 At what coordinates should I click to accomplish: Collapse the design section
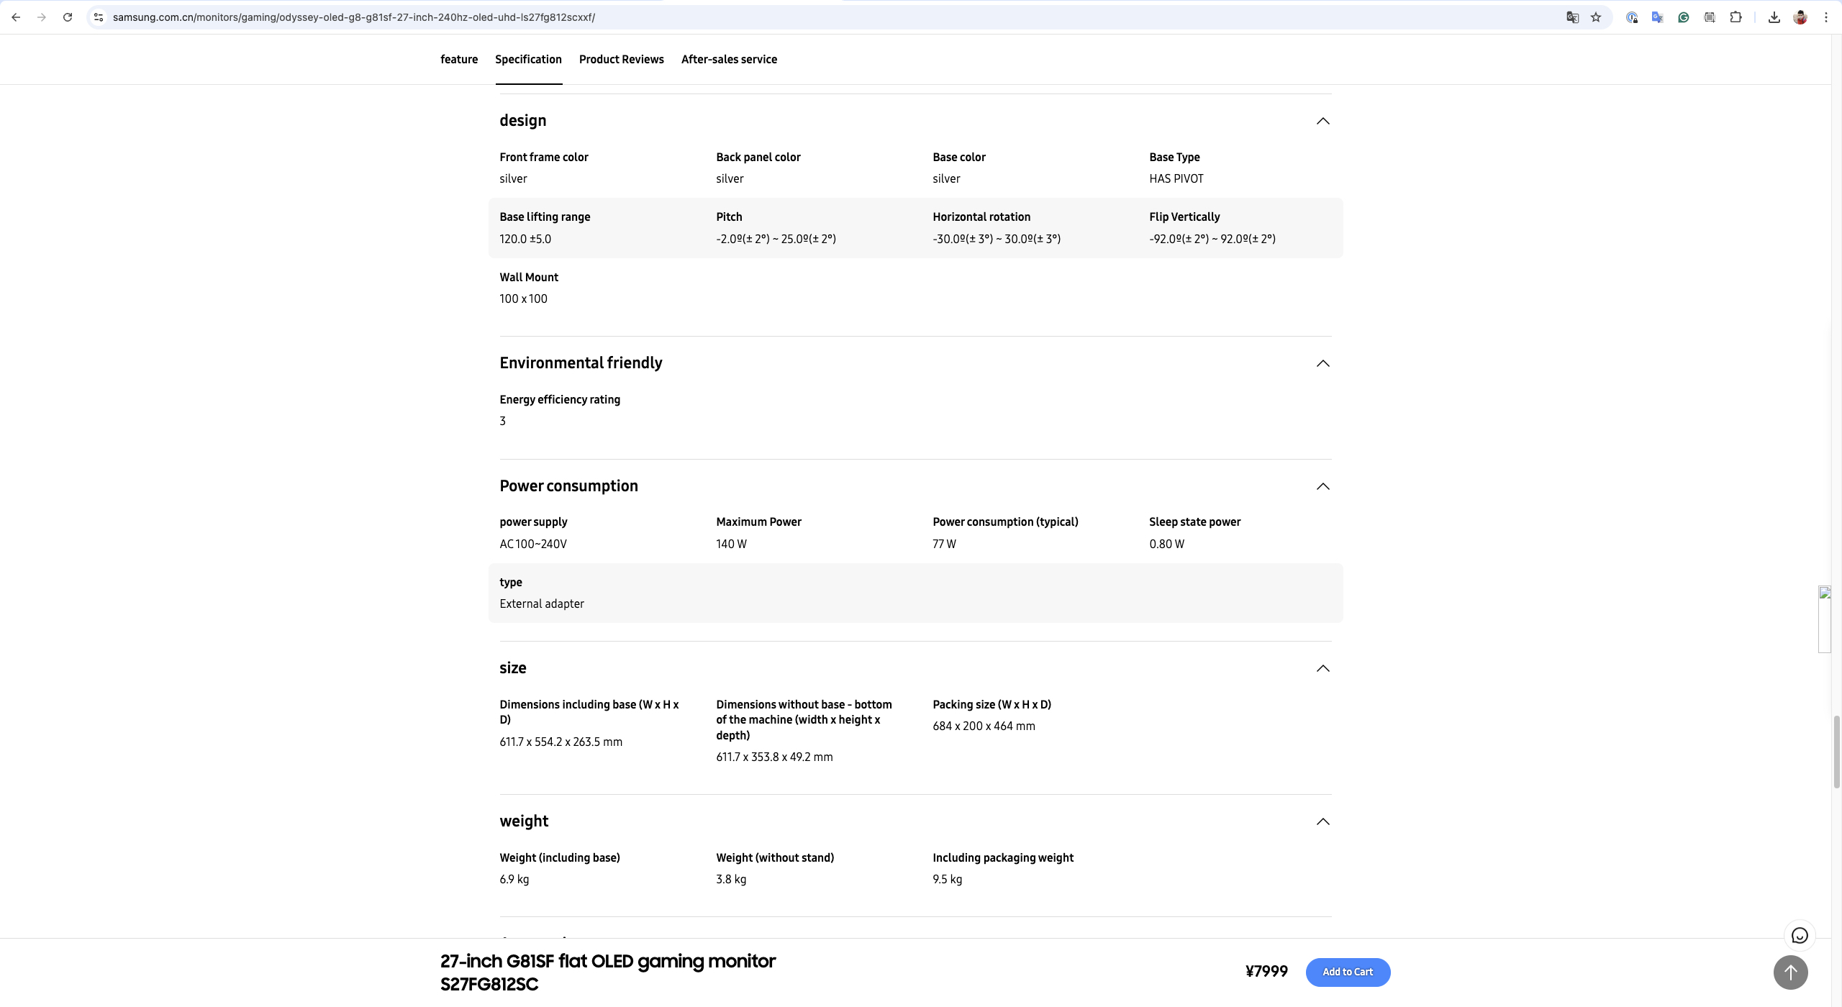click(x=1322, y=121)
